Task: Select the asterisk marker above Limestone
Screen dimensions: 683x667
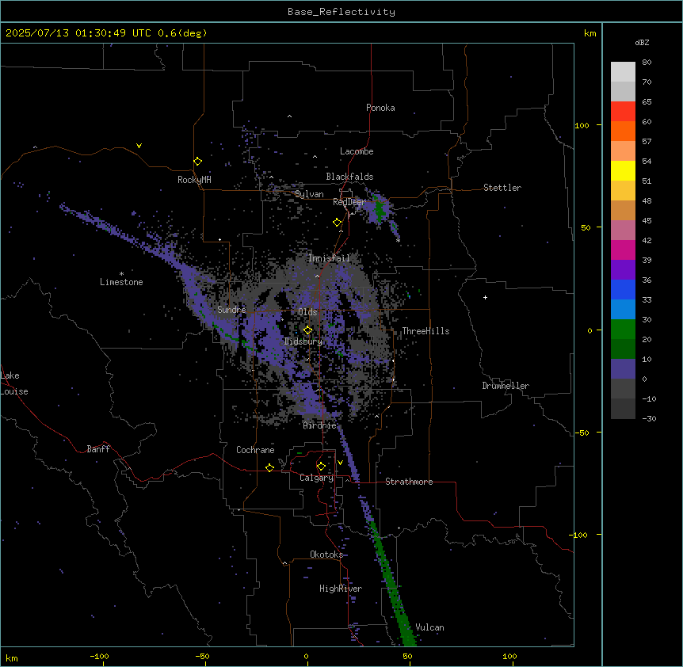Action: coord(121,274)
